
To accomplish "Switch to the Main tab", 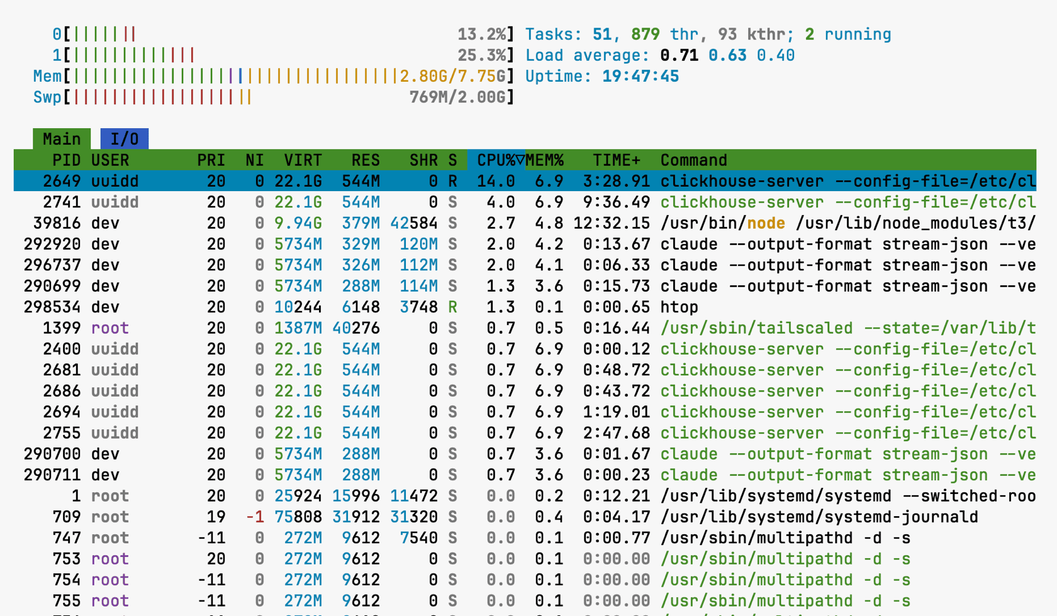I will [62, 139].
